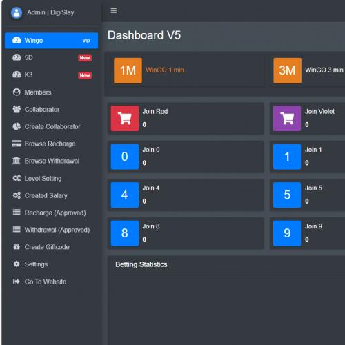Open Withdrawal (Approved) list
Viewport: 345px width, 345px height.
click(52, 230)
